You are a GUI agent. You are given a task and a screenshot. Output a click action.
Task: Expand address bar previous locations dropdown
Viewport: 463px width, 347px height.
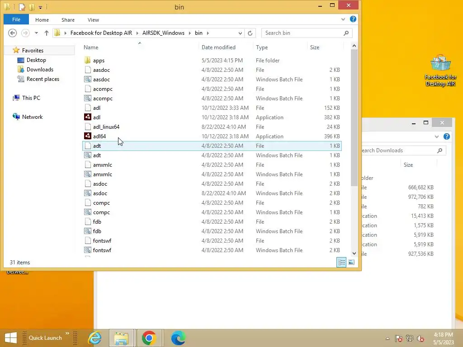(240, 33)
